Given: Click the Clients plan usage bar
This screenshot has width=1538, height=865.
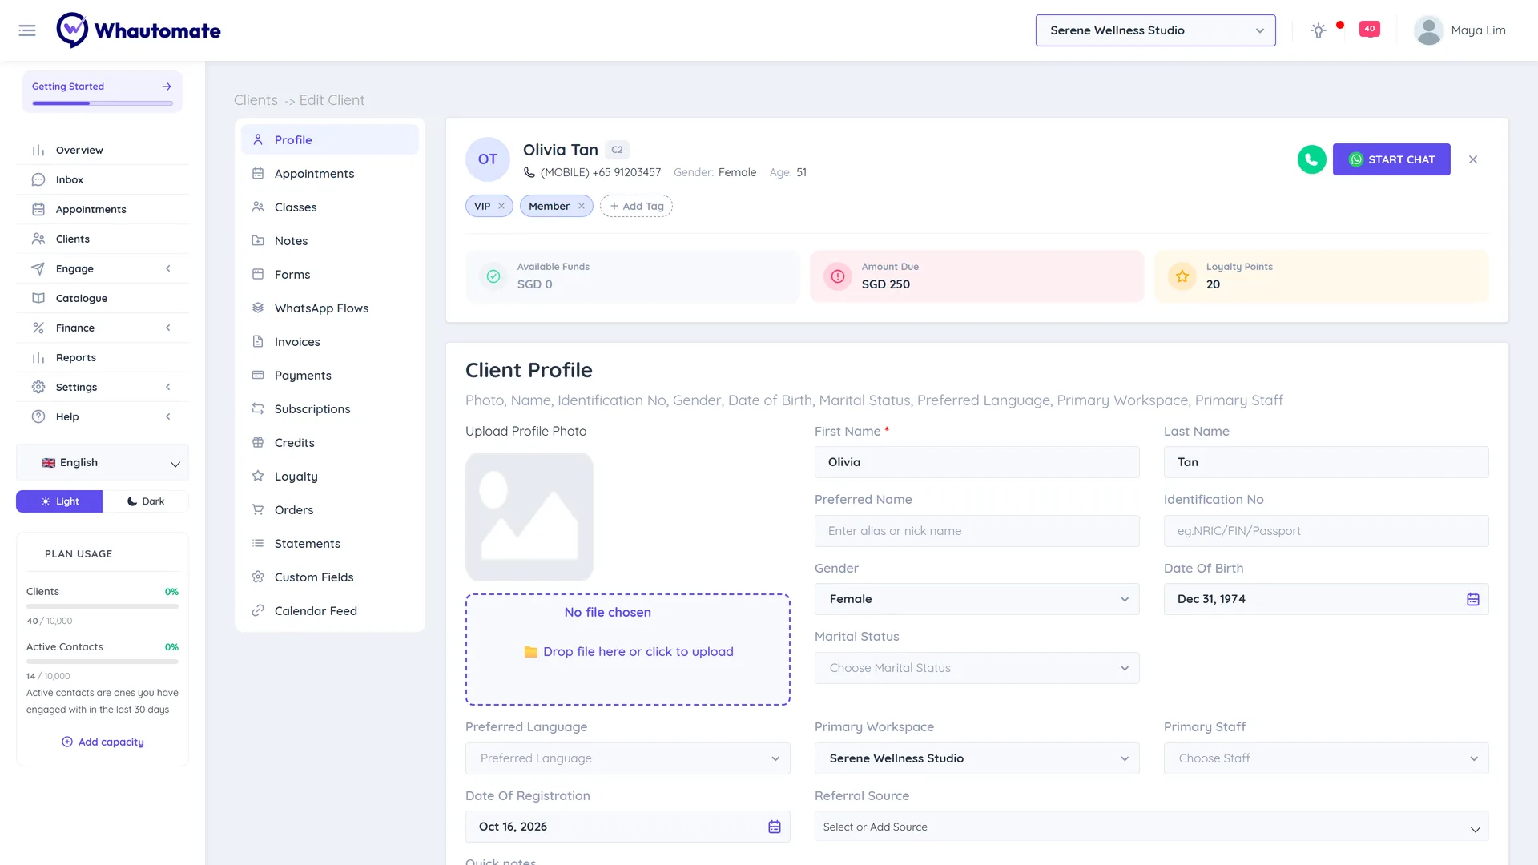Looking at the screenshot, I should click(x=102, y=606).
